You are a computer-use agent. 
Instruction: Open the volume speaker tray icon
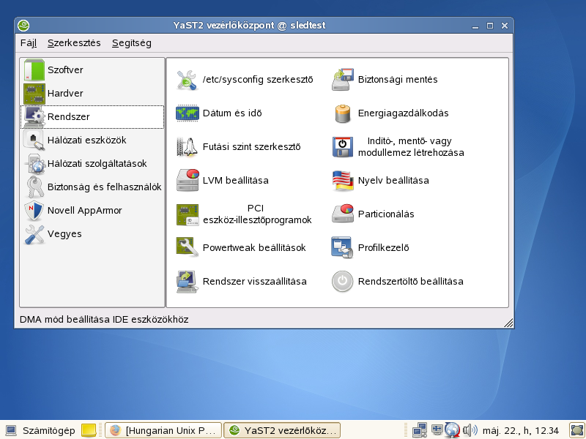coord(470,430)
